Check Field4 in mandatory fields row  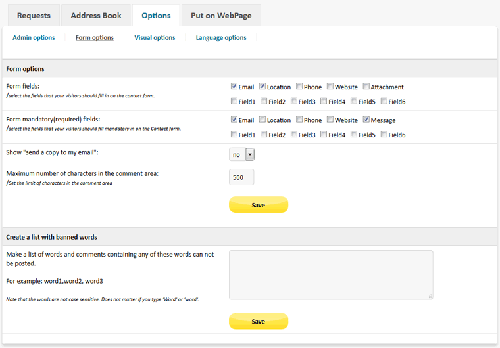click(x=324, y=134)
